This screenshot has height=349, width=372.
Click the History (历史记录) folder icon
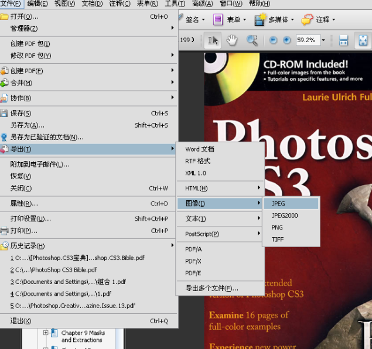(x=4, y=246)
